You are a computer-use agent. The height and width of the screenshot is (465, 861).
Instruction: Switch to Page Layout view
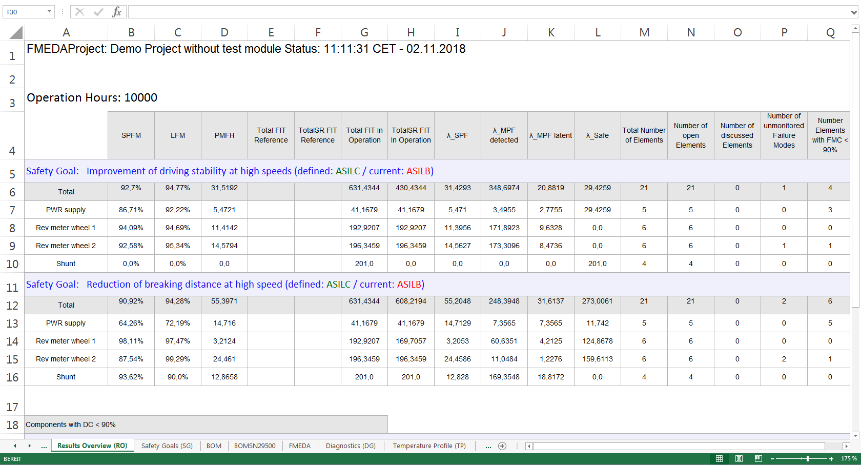click(x=739, y=459)
